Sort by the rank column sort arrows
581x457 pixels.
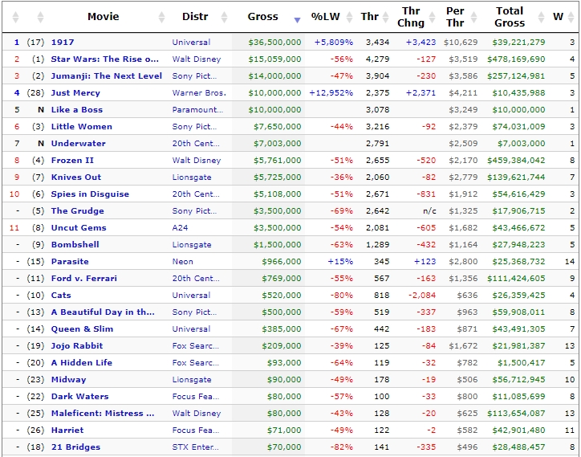tap(15, 17)
